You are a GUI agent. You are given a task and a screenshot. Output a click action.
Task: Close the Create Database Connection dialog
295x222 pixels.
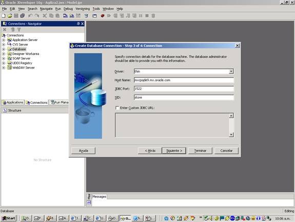coord(237,46)
